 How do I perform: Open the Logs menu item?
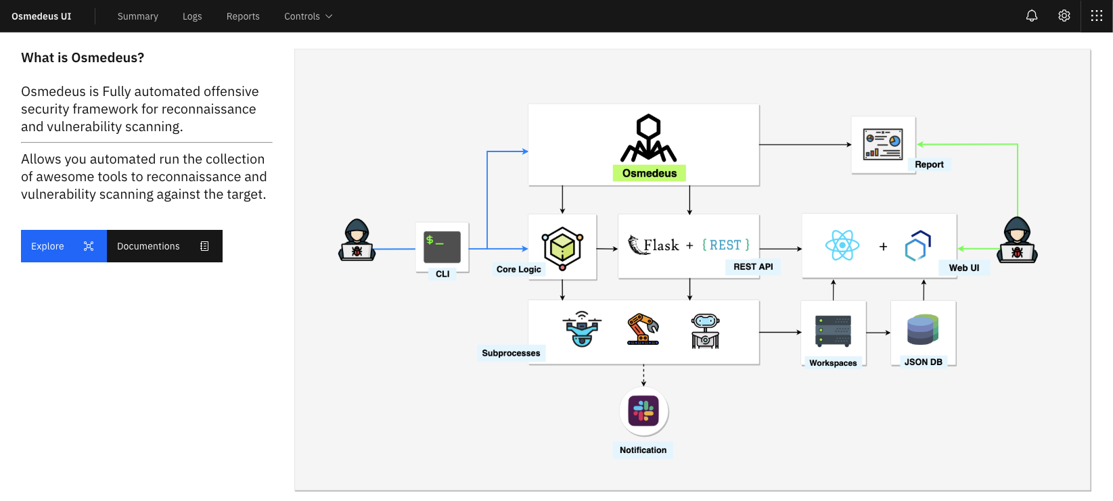tap(192, 16)
